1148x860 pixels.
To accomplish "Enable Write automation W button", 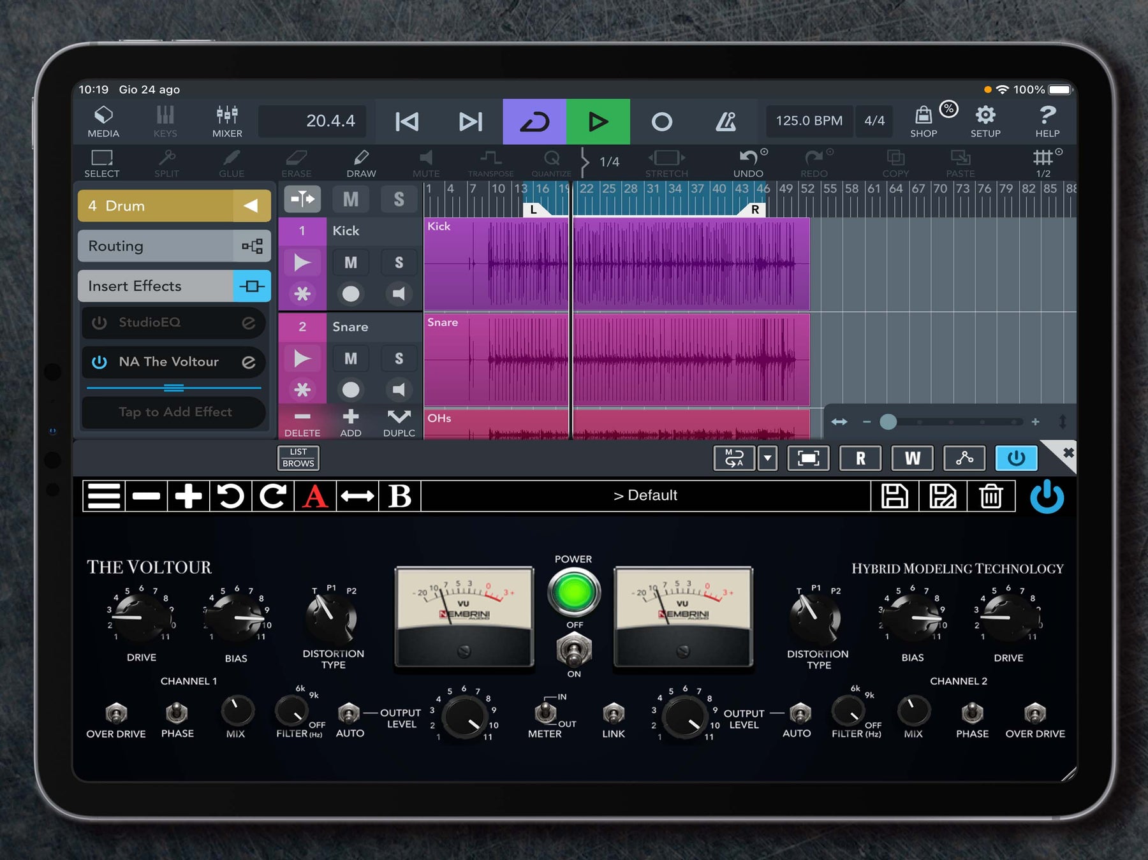I will [x=913, y=458].
